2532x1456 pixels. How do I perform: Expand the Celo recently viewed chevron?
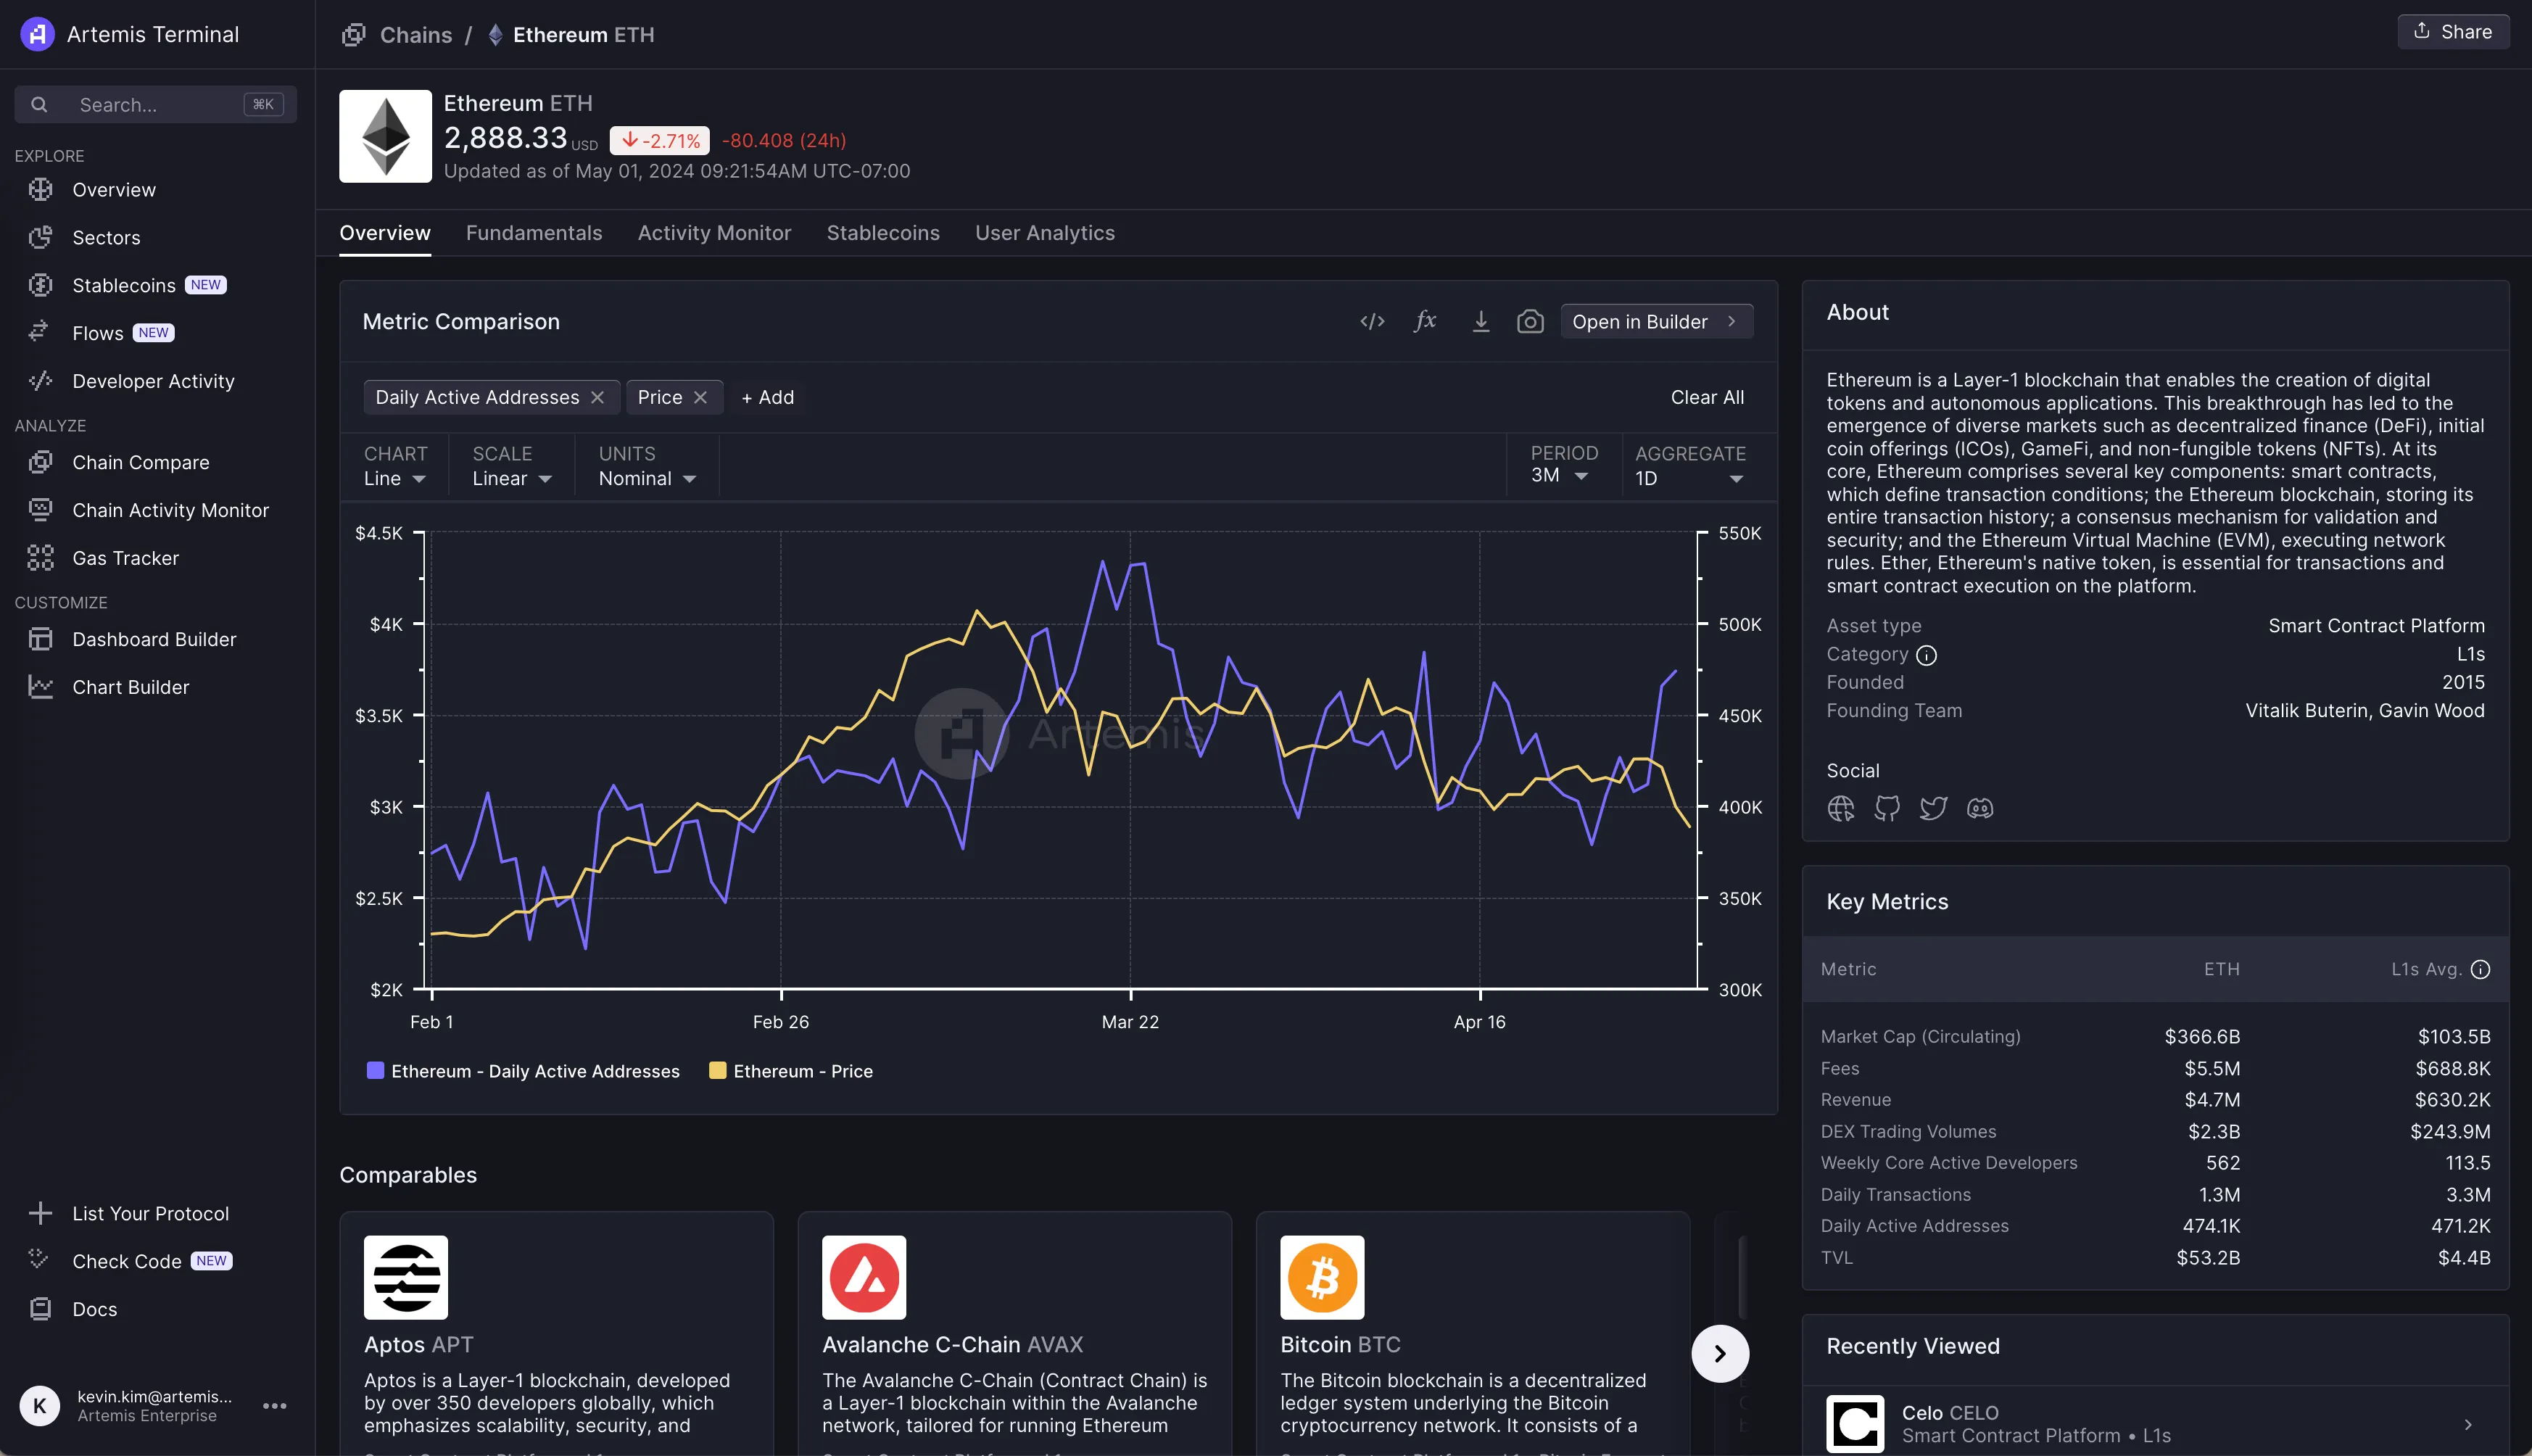point(2467,1424)
